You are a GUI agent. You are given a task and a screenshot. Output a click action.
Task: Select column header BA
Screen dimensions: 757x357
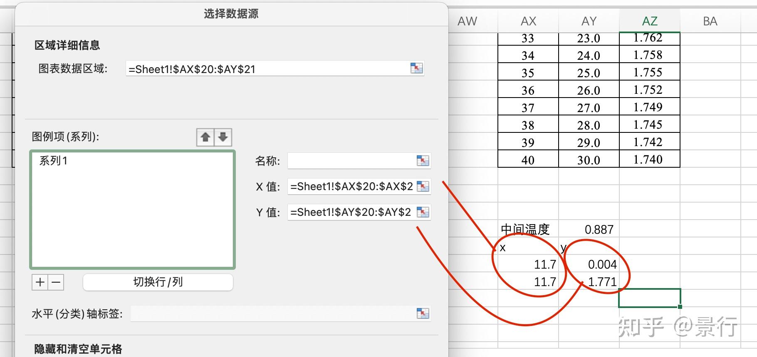pos(710,21)
